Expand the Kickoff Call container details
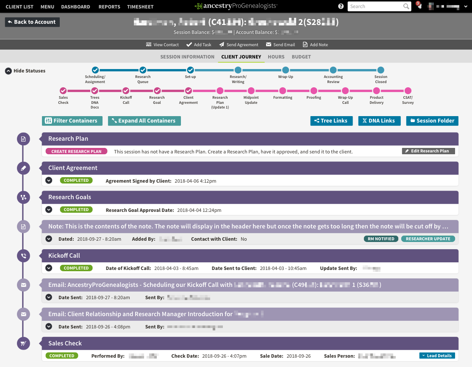Viewport: 472px width, 367px height. [x=49, y=268]
